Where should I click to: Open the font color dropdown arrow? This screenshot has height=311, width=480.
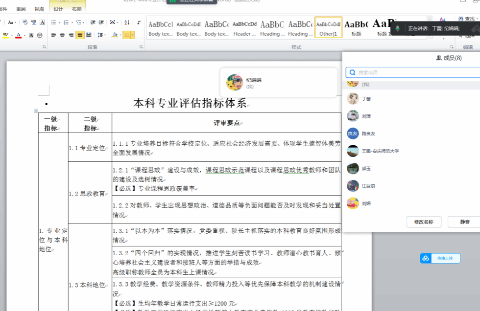point(24,35)
